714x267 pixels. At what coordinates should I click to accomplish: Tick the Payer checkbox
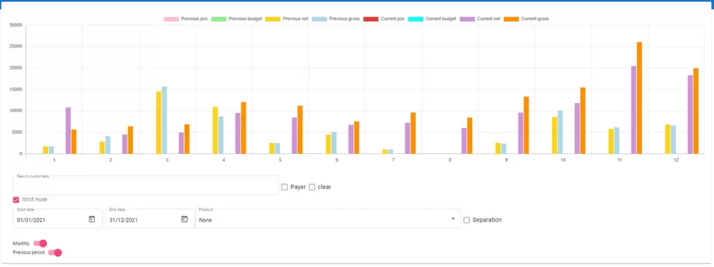tap(284, 187)
